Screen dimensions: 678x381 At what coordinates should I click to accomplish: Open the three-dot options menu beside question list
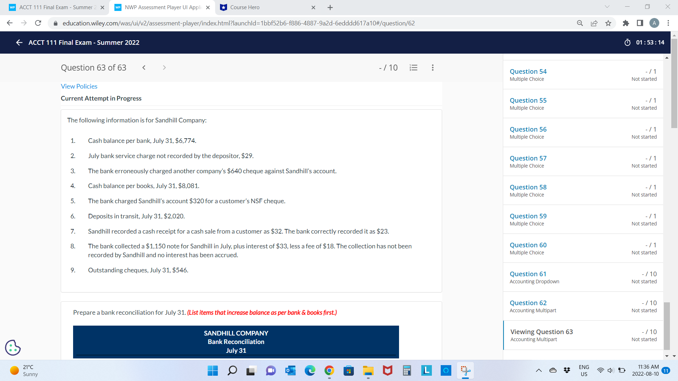pyautogui.click(x=433, y=67)
